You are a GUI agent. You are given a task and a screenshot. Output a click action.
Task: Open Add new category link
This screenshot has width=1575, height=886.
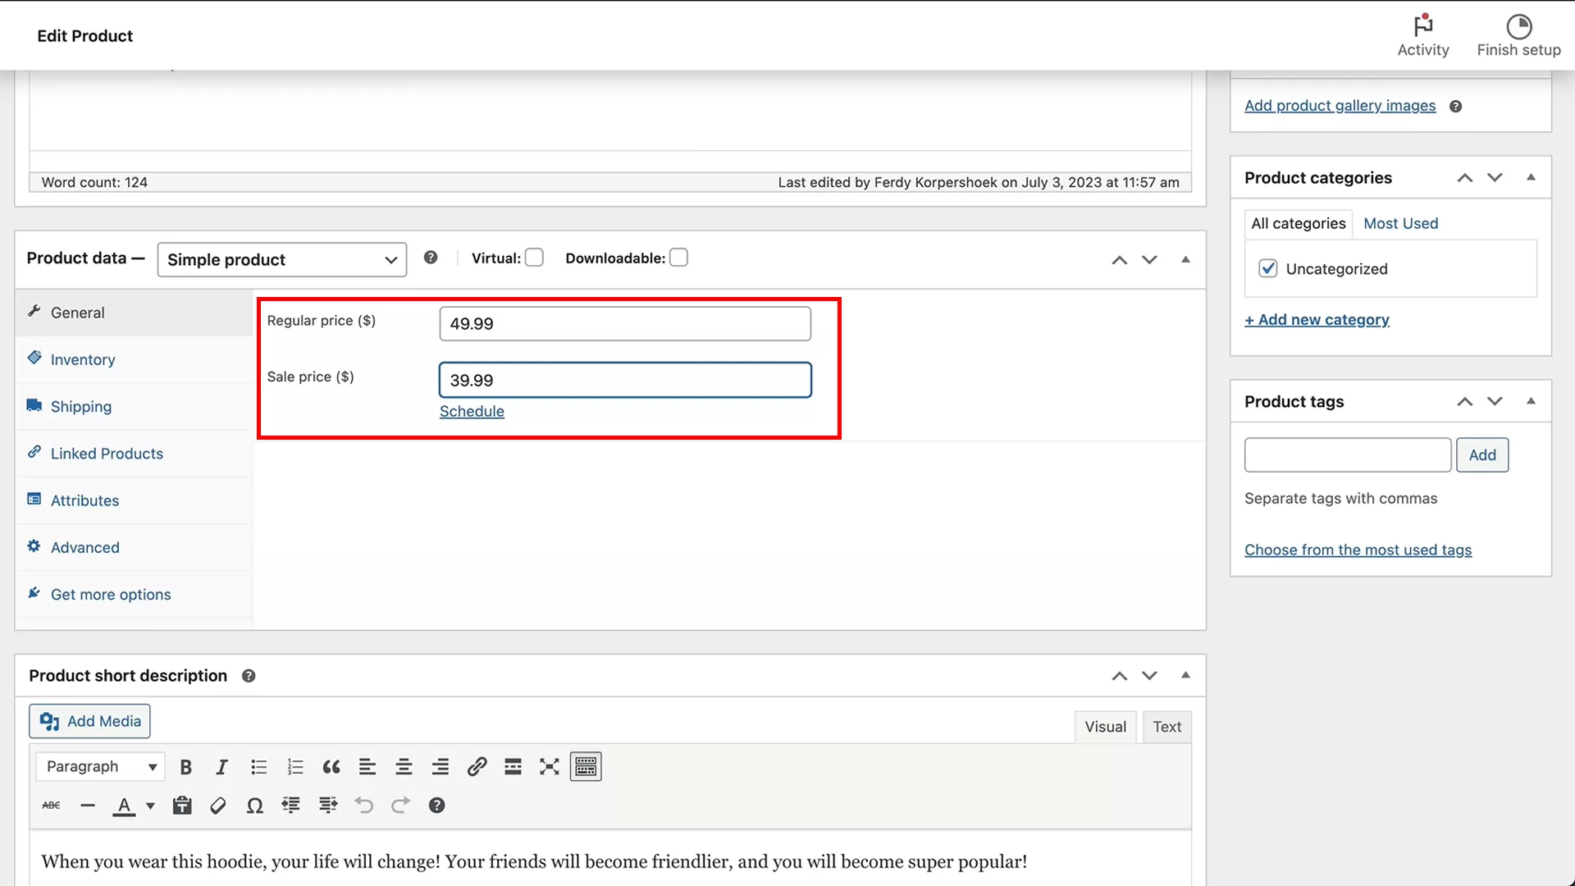(x=1317, y=319)
